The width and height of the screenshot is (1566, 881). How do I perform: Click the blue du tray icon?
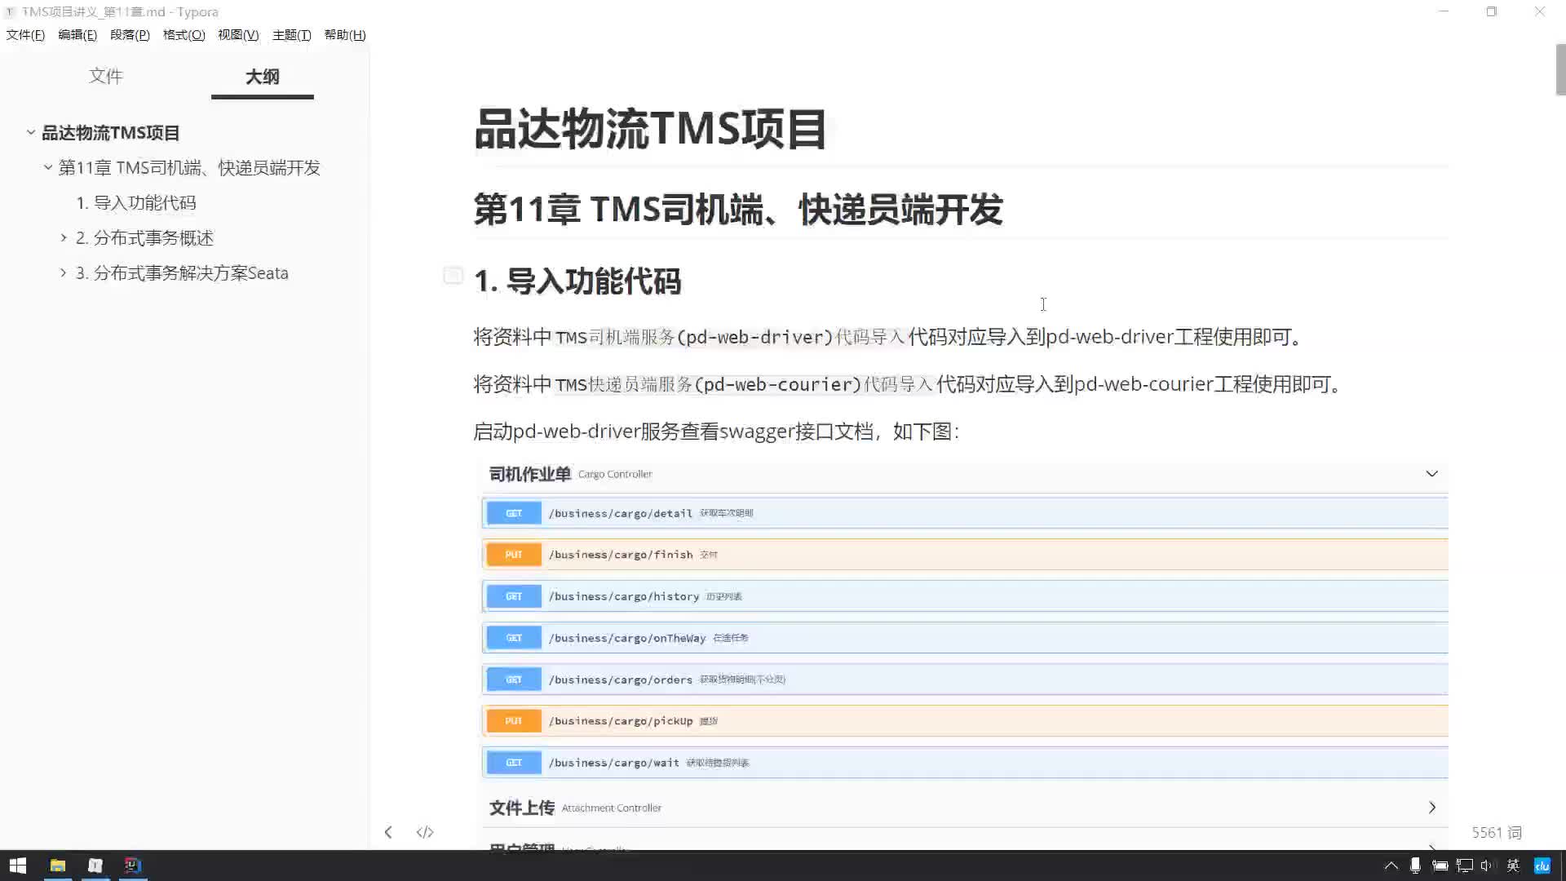point(1542,866)
